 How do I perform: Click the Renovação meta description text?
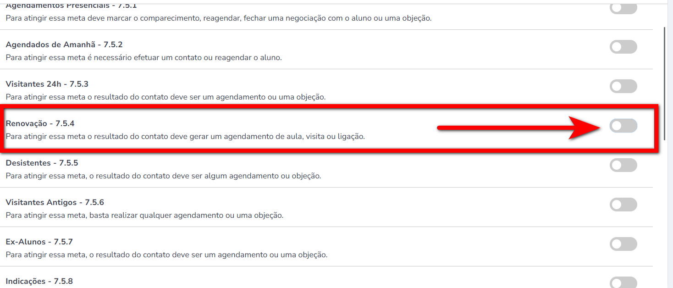click(185, 136)
